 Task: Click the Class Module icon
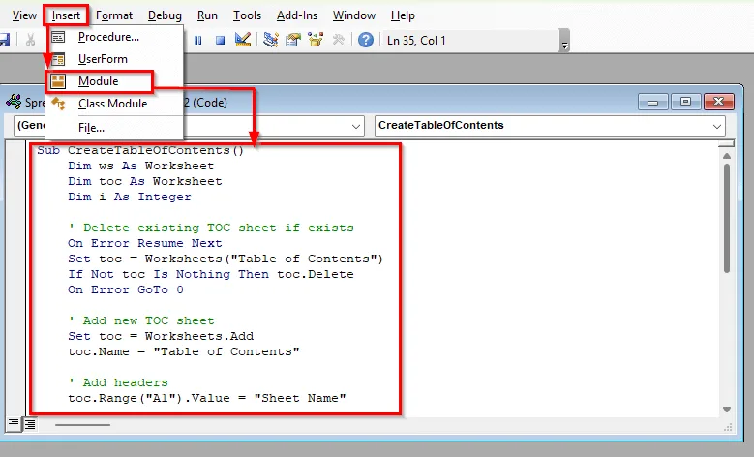click(58, 104)
